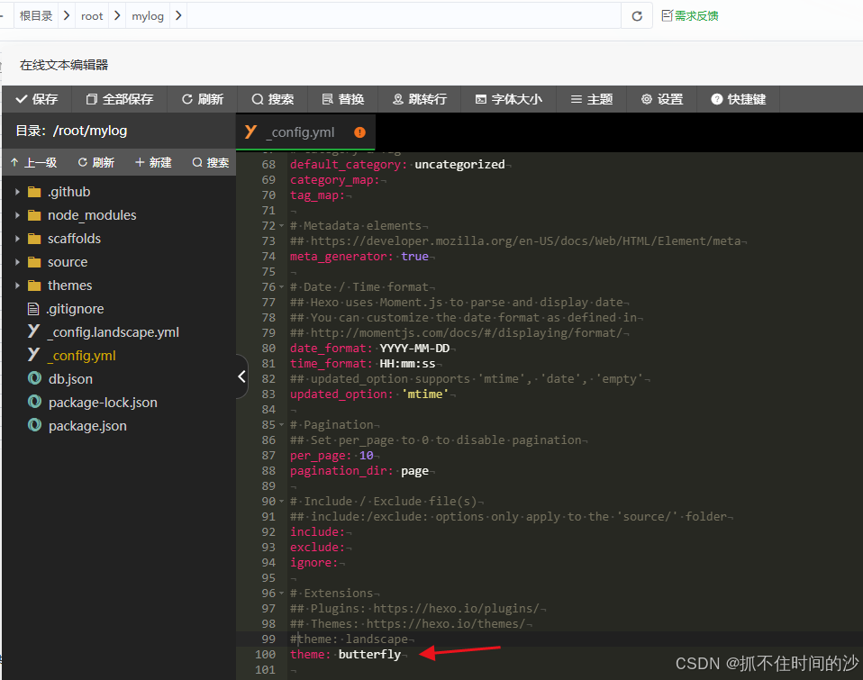This screenshot has width=863, height=680.
Task: Open _config.landscape.yml file
Action: click(114, 332)
